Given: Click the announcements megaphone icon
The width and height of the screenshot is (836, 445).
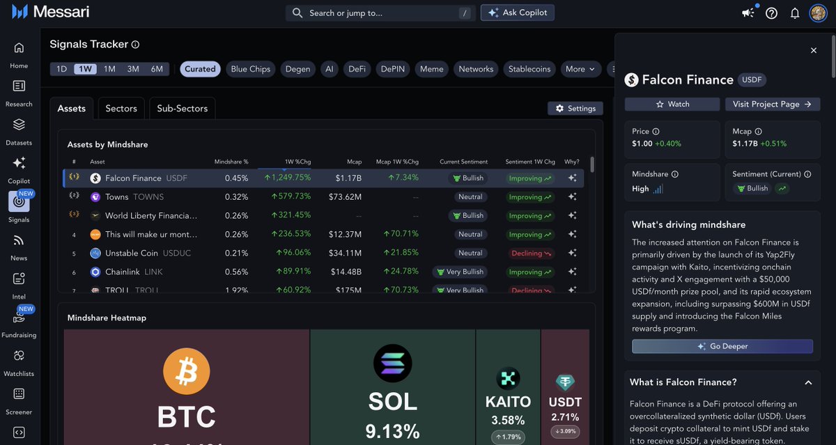Looking at the screenshot, I should point(748,13).
